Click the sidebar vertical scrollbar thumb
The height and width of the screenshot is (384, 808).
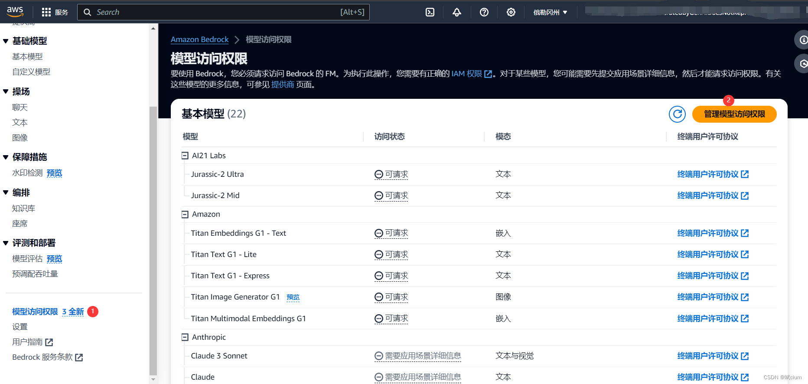coord(153,241)
